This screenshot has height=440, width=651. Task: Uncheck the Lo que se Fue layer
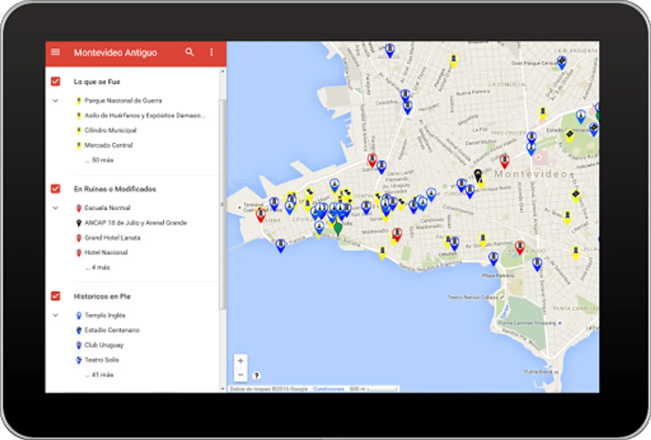(56, 81)
